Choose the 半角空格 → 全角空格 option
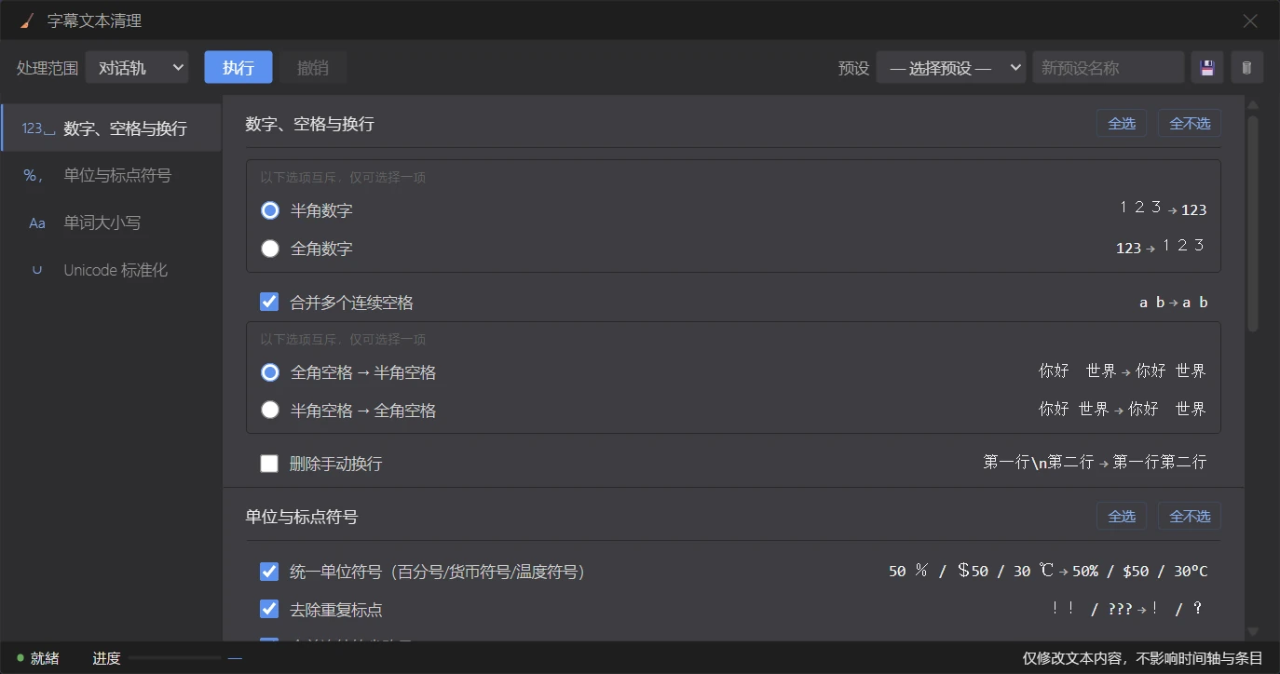This screenshot has width=1280, height=674. 270,410
